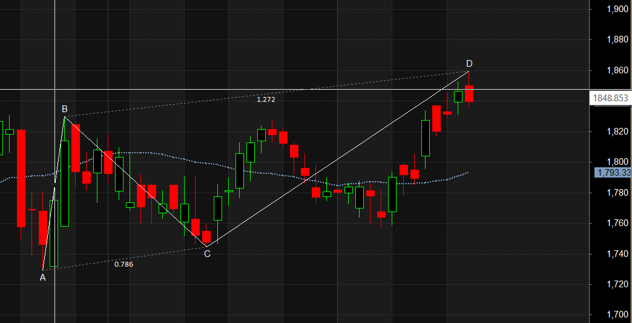Screen dimensions: 632x323
Task: Click the pattern point label D
Action: [x=469, y=63]
